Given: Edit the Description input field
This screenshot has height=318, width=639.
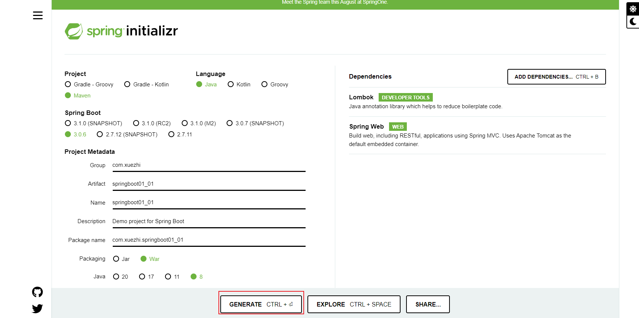Looking at the screenshot, I should pyautogui.click(x=209, y=222).
